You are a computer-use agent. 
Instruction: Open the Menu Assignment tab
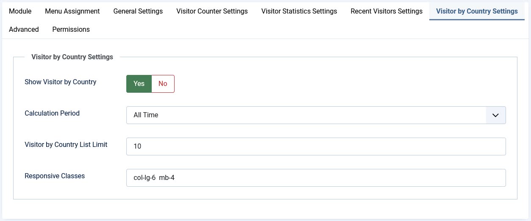click(72, 11)
